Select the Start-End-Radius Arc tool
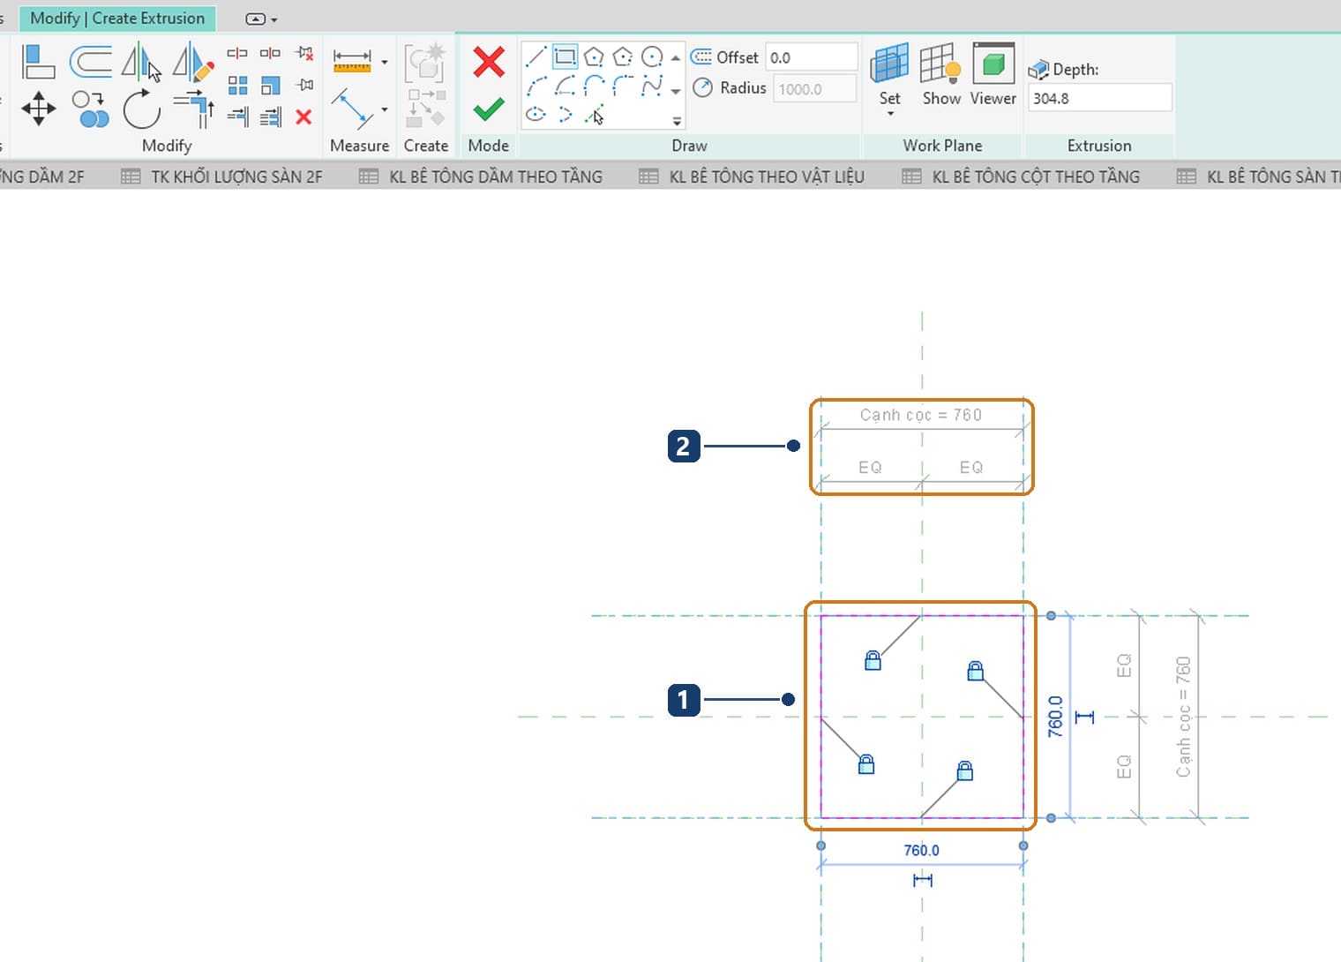 (x=536, y=86)
